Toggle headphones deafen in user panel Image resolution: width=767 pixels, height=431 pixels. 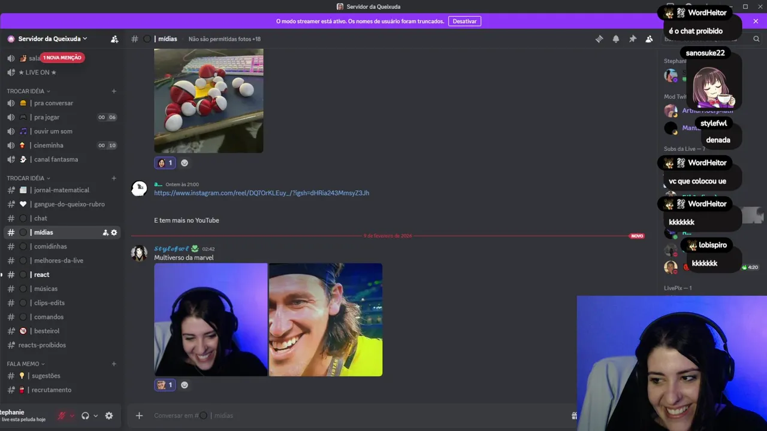click(x=85, y=415)
